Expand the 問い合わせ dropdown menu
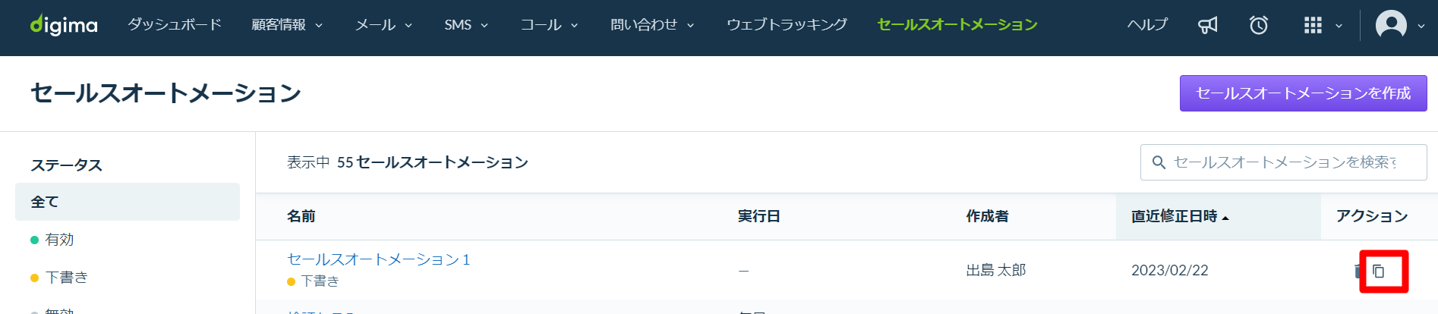 pyautogui.click(x=652, y=25)
